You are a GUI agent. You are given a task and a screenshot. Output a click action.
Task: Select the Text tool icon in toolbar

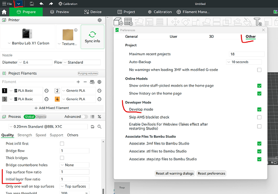pos(257,22)
